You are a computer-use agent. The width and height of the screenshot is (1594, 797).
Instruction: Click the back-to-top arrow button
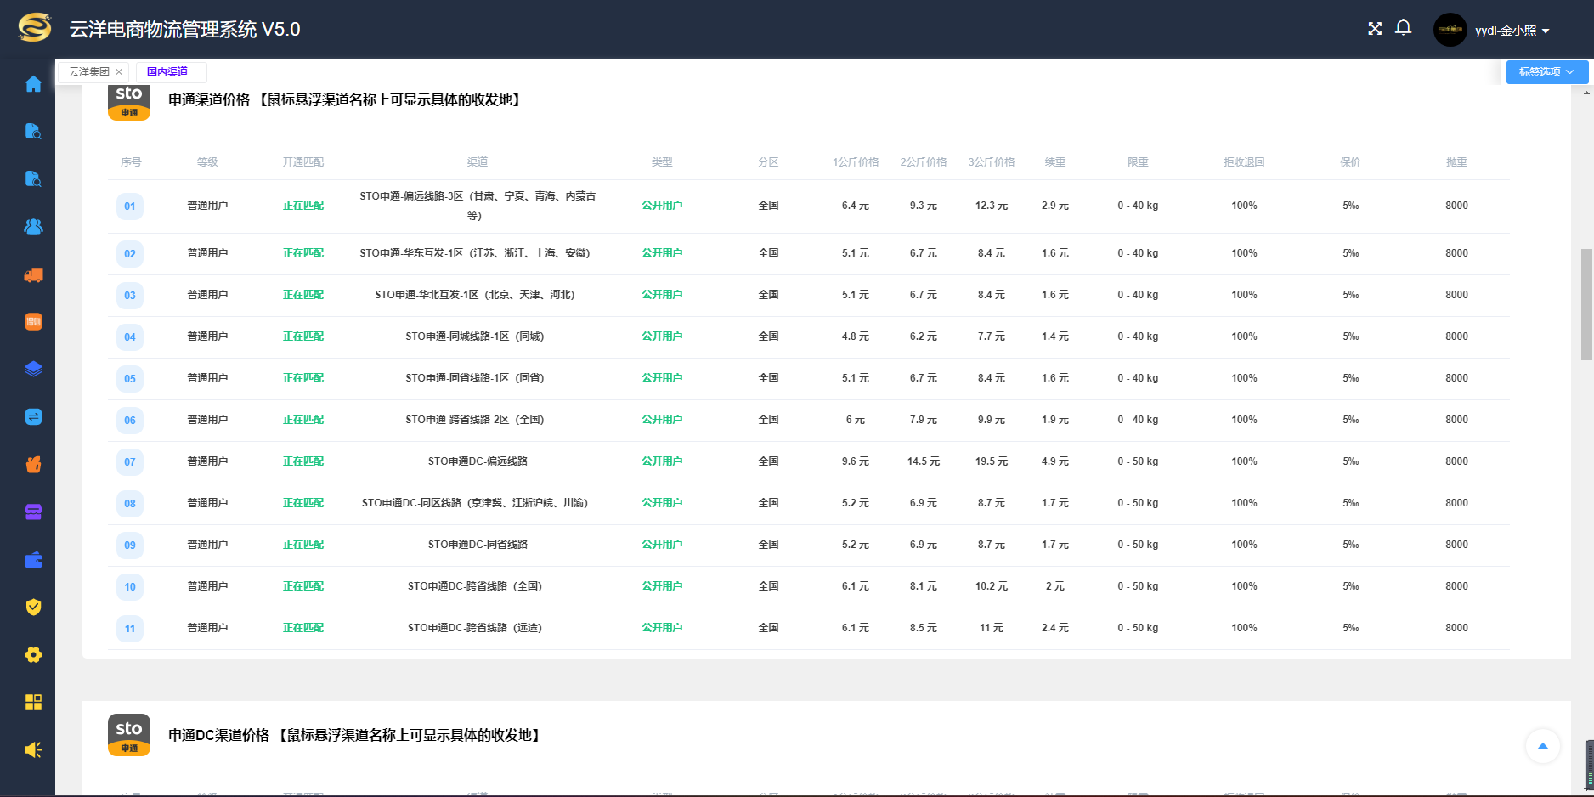(x=1543, y=746)
